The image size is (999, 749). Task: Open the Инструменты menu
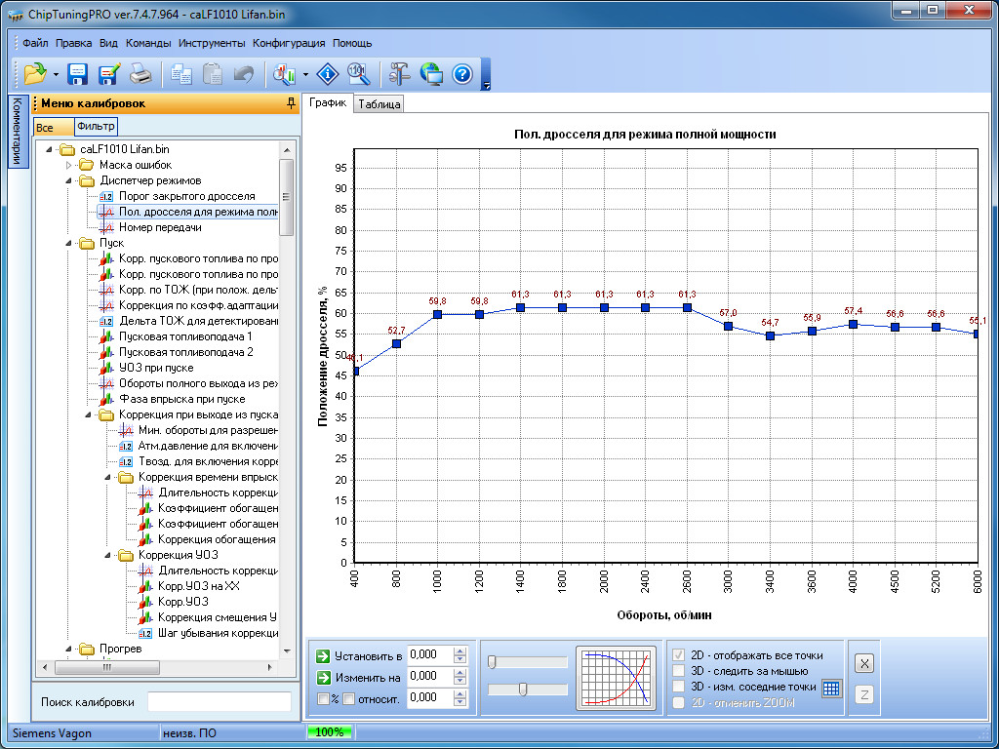pos(212,43)
